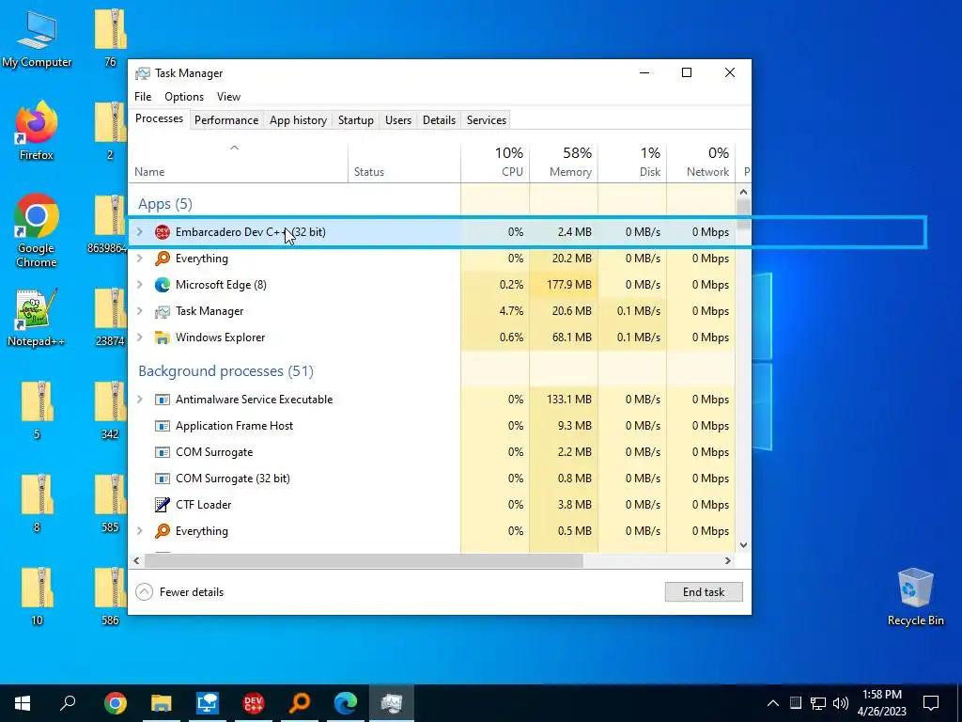The width and height of the screenshot is (962, 722).
Task: Switch to the Performance tab
Action: click(x=226, y=120)
